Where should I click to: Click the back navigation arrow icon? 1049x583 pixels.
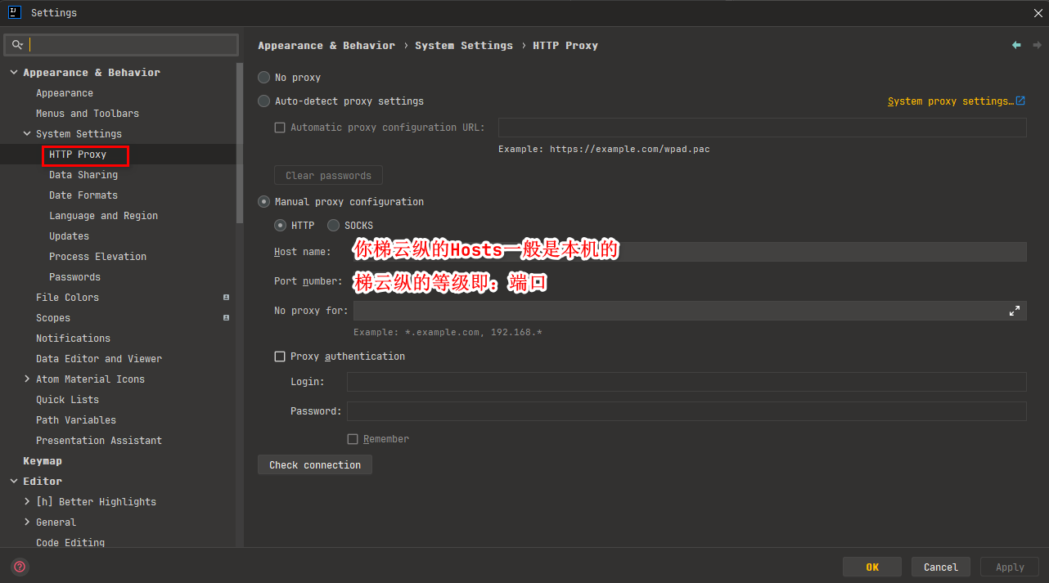pyautogui.click(x=1016, y=45)
